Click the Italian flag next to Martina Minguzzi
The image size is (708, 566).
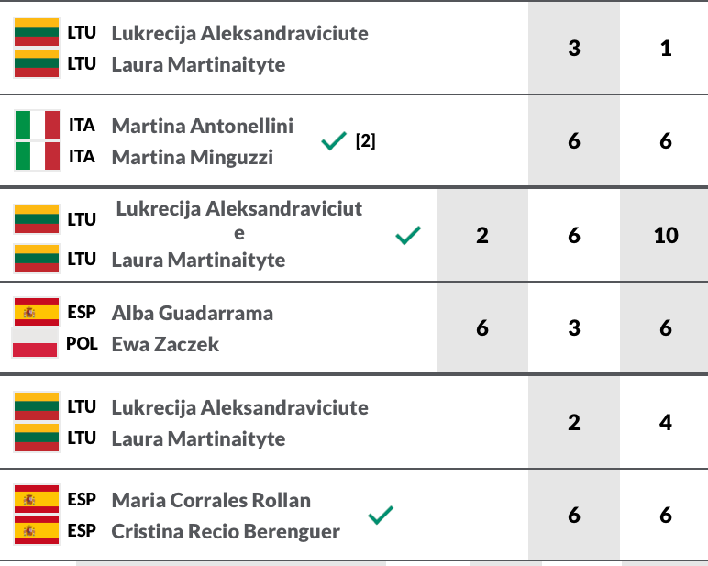click(38, 156)
